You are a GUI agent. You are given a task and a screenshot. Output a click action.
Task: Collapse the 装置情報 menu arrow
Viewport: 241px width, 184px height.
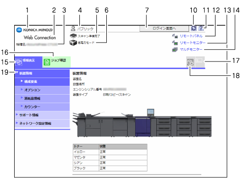click(x=17, y=72)
